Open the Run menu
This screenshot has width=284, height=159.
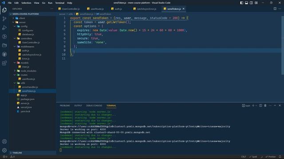[50, 3]
